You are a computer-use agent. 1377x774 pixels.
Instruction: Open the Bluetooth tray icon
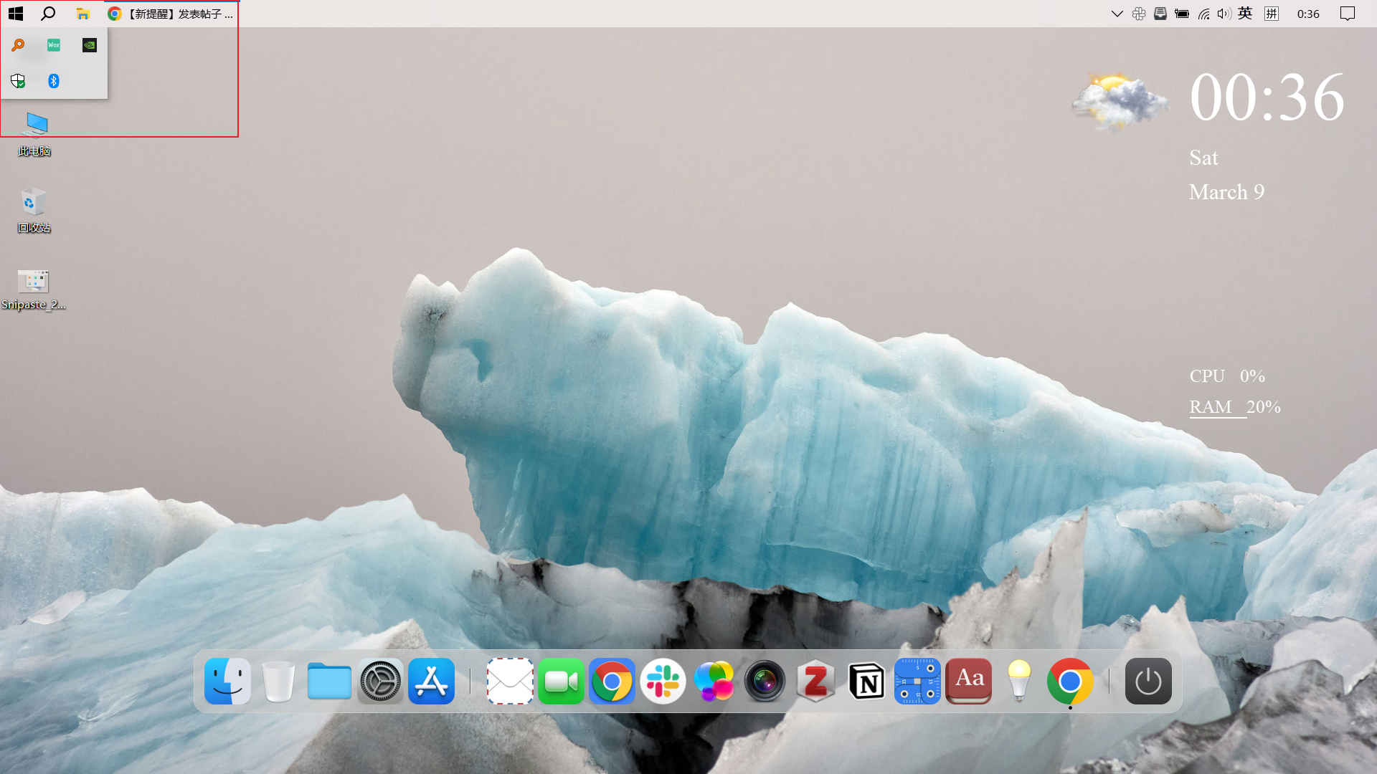[x=54, y=81]
